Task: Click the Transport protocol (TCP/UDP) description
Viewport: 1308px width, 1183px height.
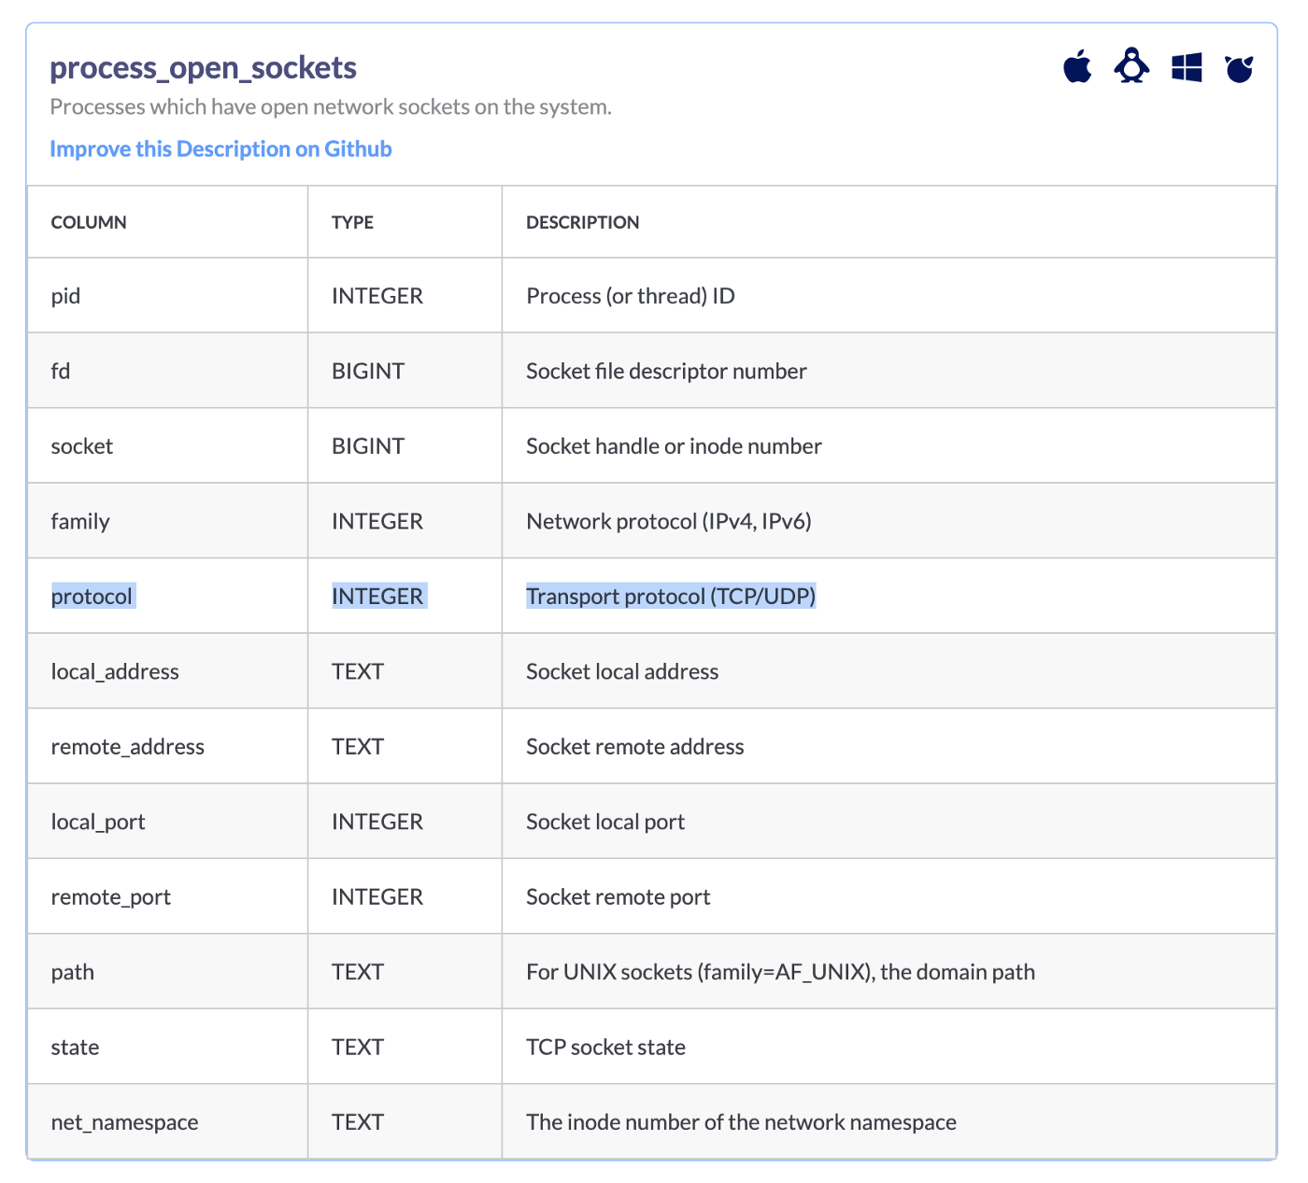Action: pos(670,596)
